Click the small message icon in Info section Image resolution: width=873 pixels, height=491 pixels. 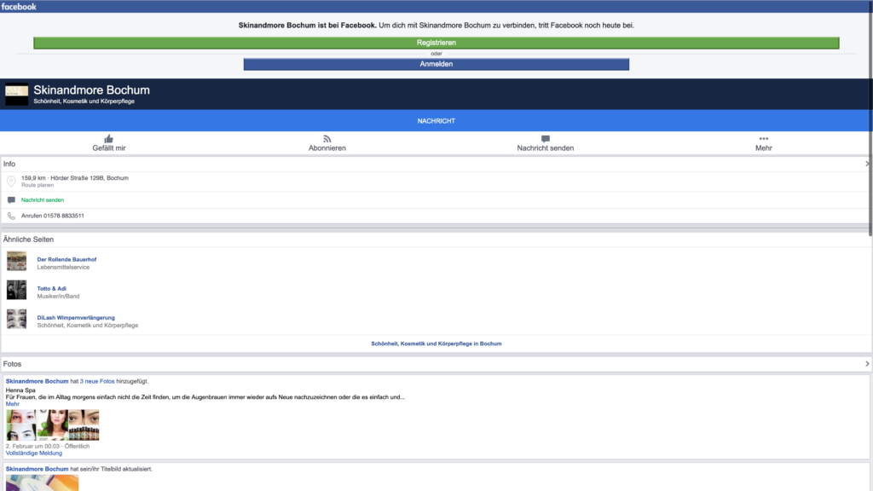(11, 200)
